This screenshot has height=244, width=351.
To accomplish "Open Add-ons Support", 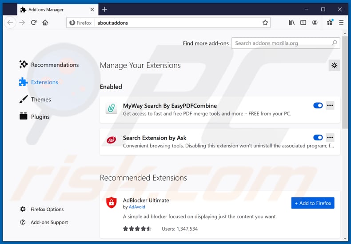I will pyautogui.click(x=44, y=222).
